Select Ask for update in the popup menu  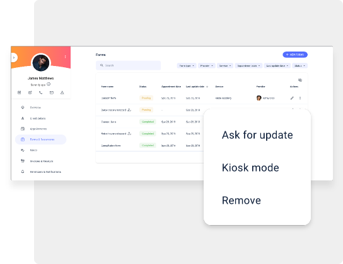coord(257,135)
